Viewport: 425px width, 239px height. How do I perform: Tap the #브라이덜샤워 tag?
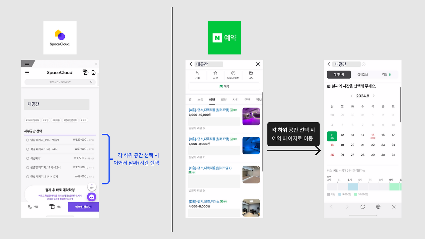pyautogui.click(x=33, y=120)
